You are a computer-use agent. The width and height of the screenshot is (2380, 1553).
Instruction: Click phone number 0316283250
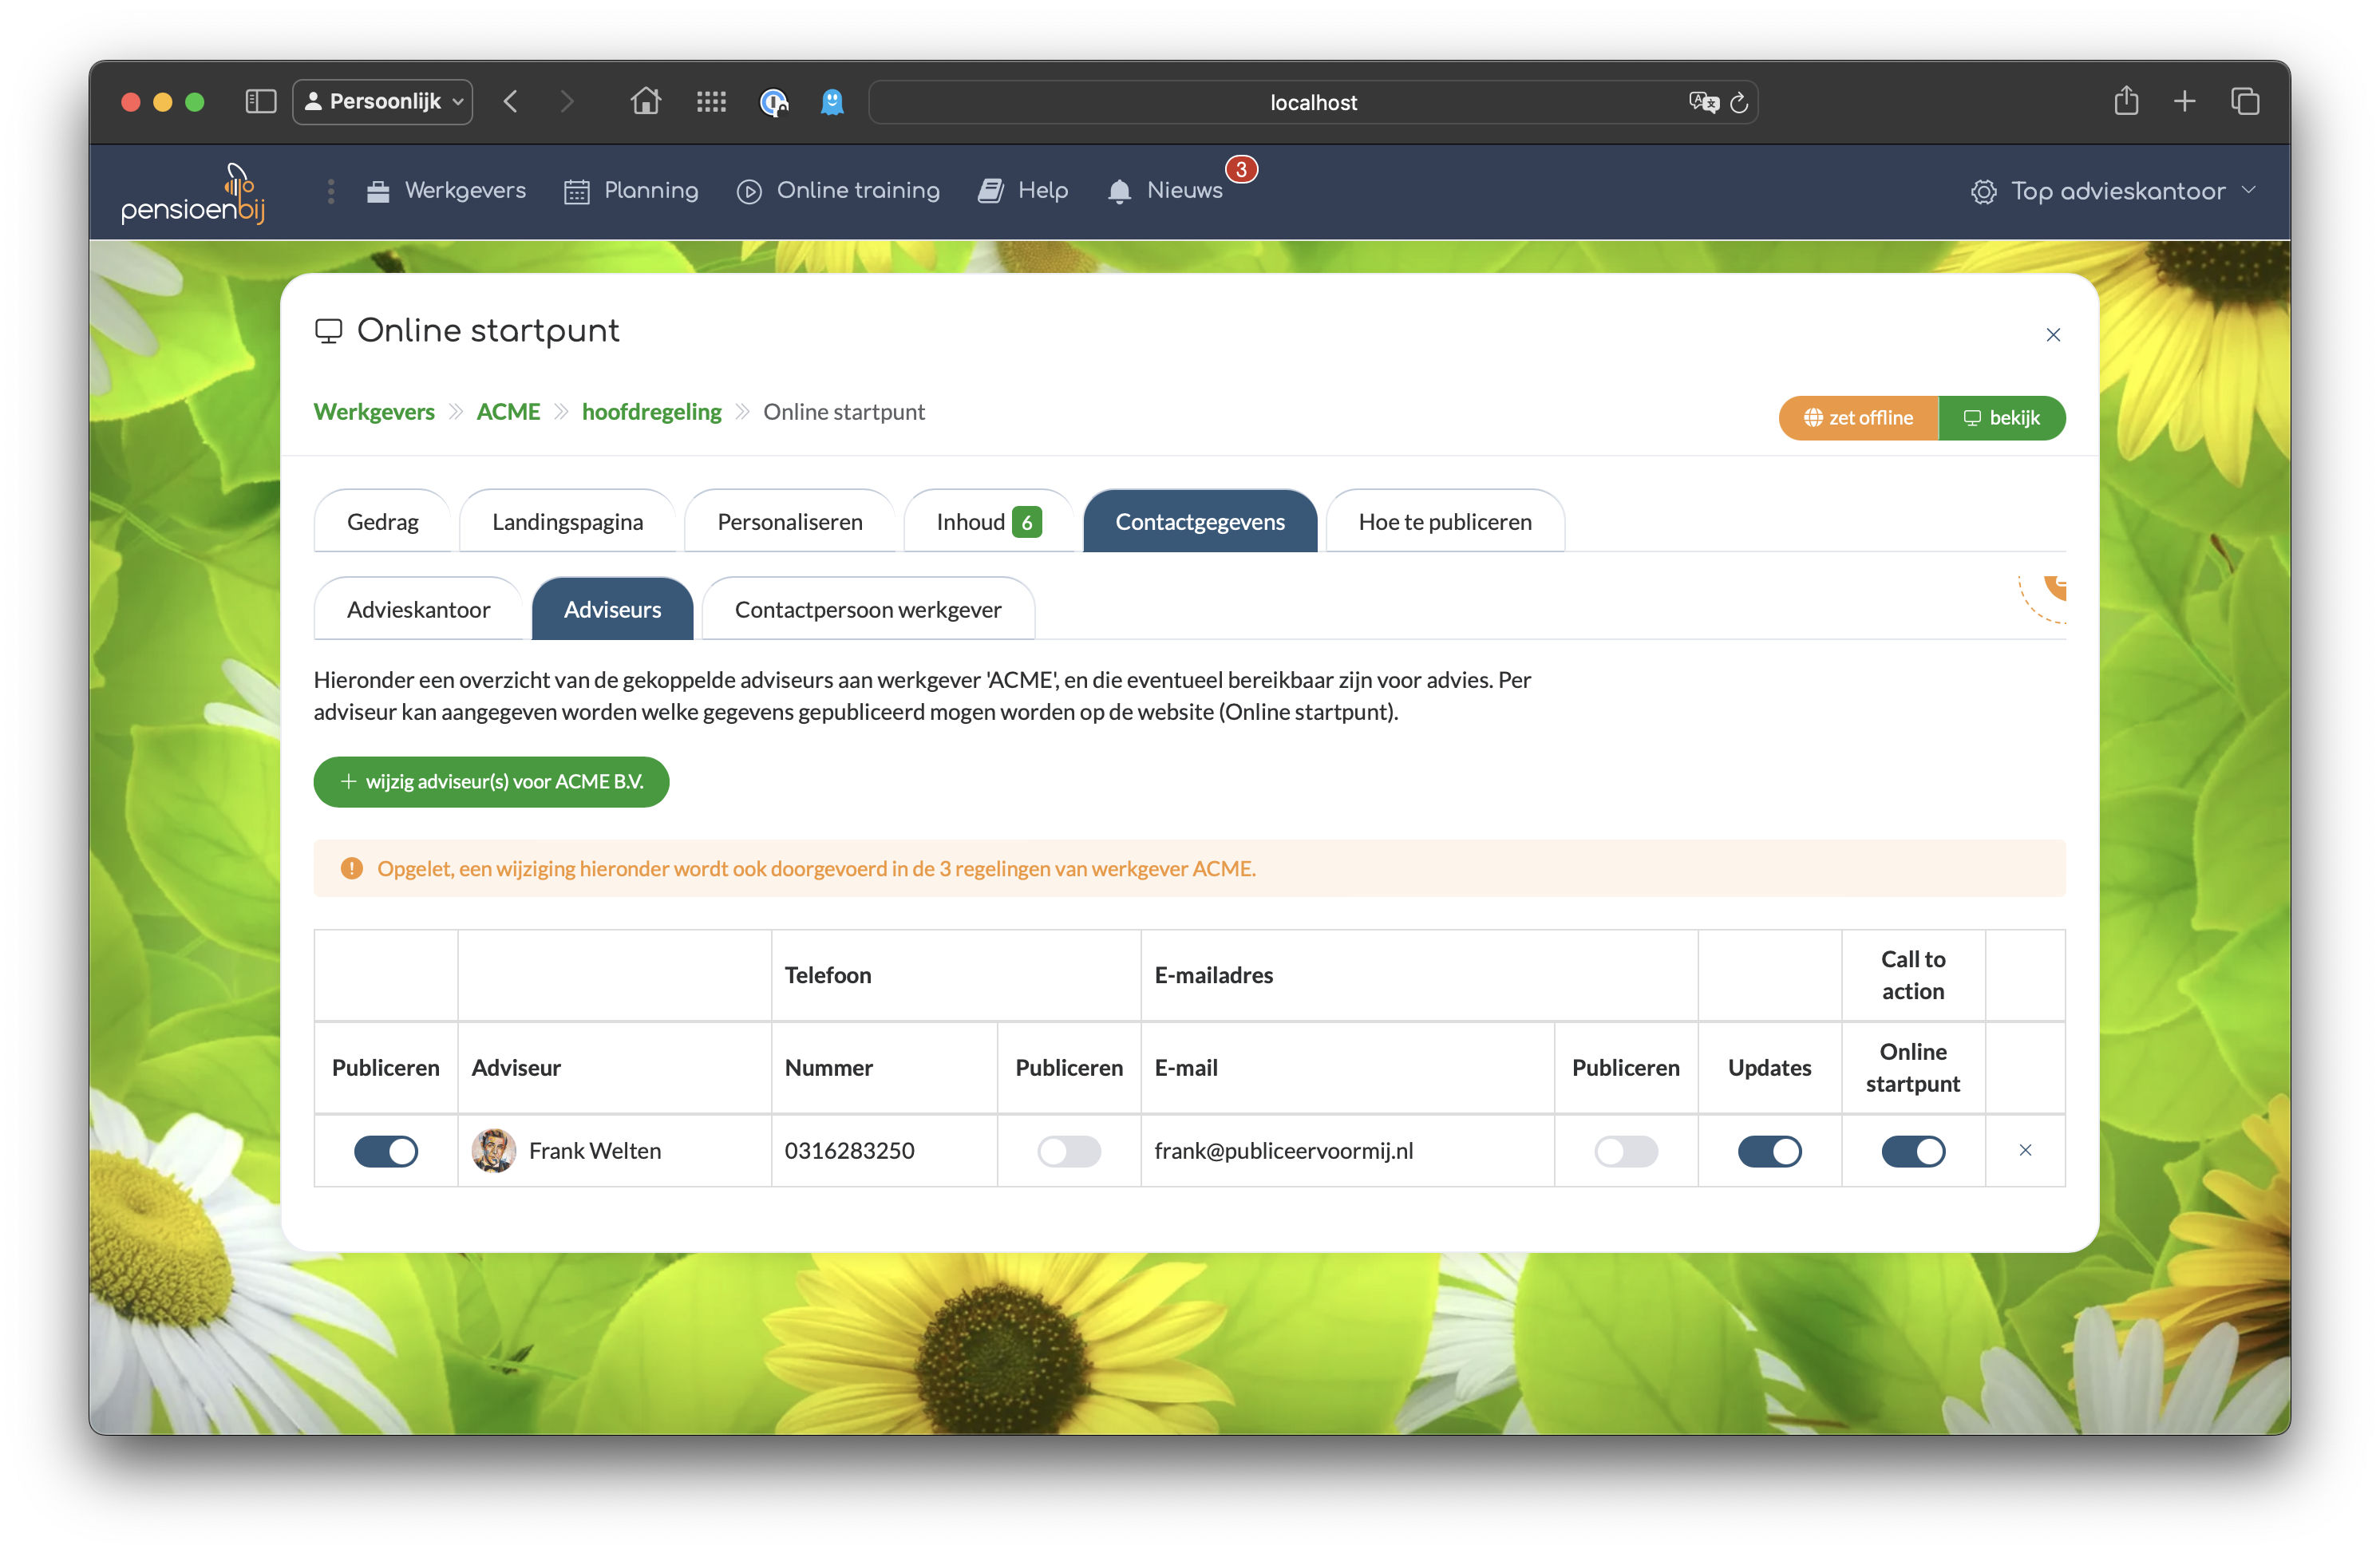click(x=849, y=1150)
